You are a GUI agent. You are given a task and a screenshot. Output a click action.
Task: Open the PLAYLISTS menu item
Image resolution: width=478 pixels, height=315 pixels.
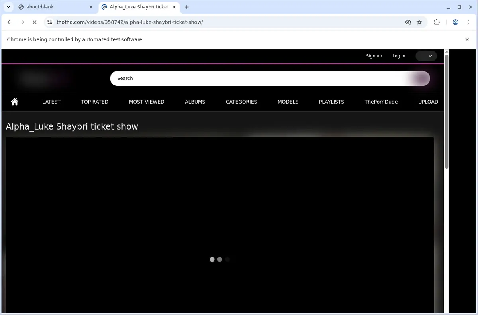tap(331, 102)
